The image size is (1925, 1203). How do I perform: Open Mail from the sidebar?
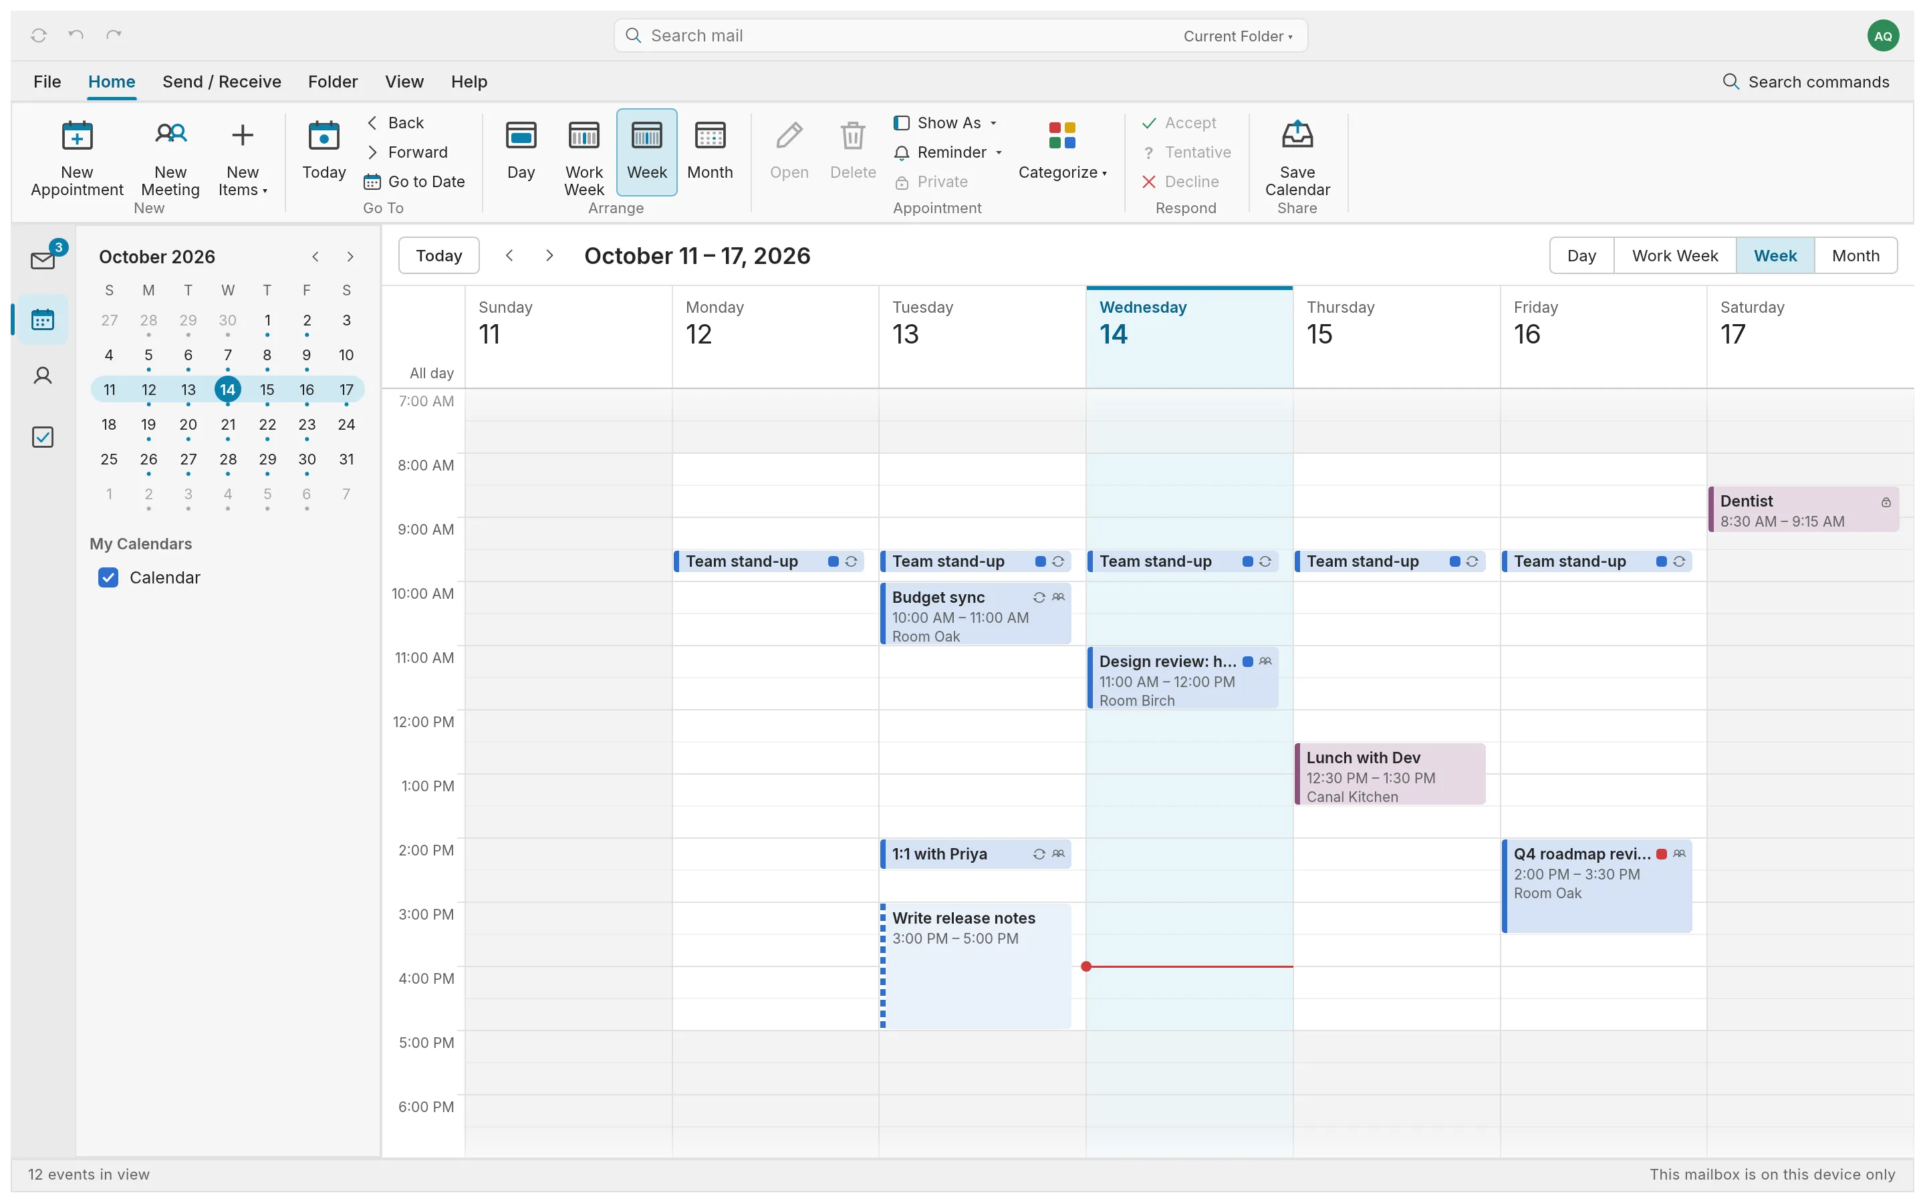click(x=43, y=259)
